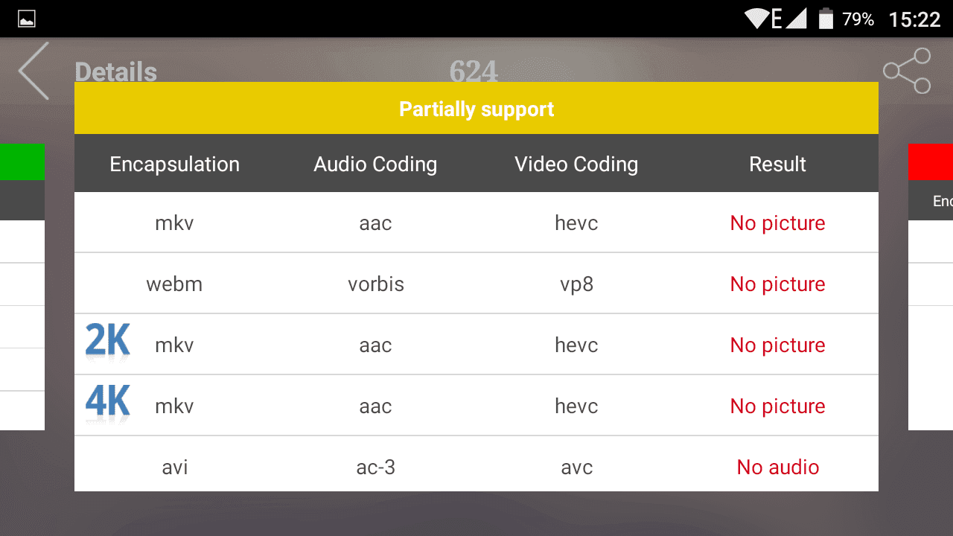Tap the 4K resolution badge
Image resolution: width=953 pixels, height=536 pixels.
click(108, 403)
